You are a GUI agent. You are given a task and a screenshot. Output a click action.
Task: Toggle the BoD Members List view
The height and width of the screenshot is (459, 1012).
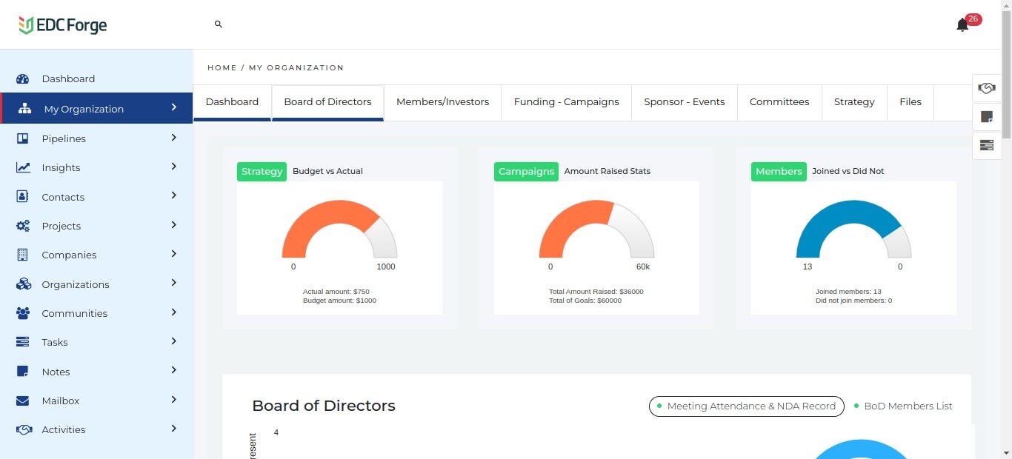[903, 406]
